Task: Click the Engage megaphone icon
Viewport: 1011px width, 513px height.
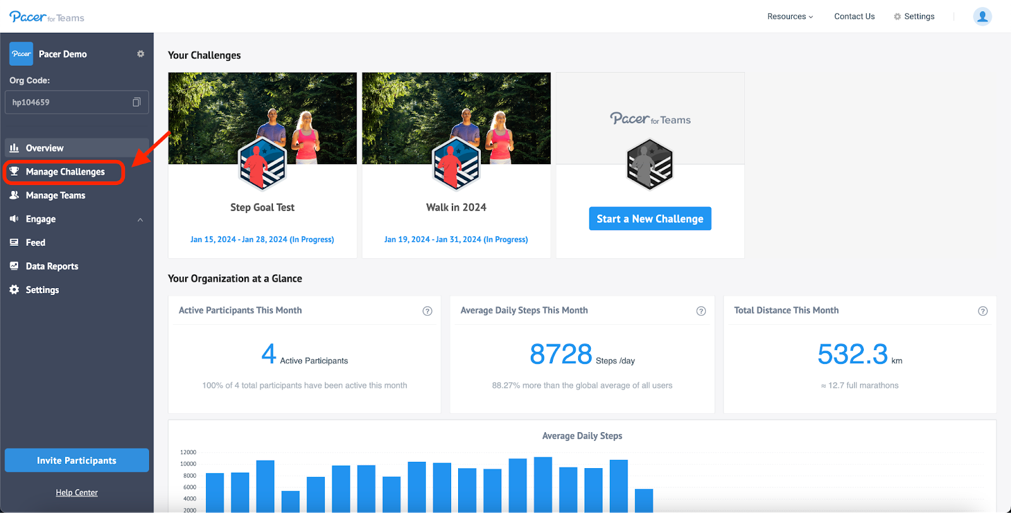Action: tap(14, 219)
